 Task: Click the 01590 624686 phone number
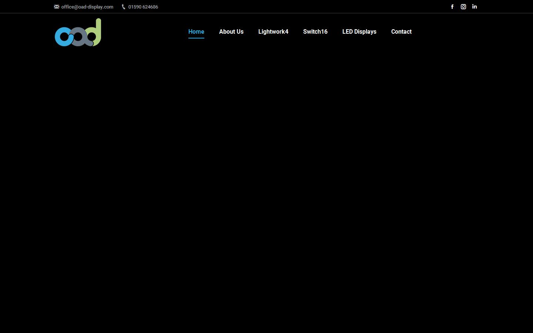coord(143,7)
